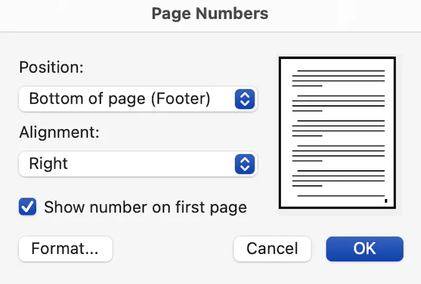This screenshot has width=421, height=284.
Task: Click the 'Show number on first page' label
Action: tap(146, 208)
